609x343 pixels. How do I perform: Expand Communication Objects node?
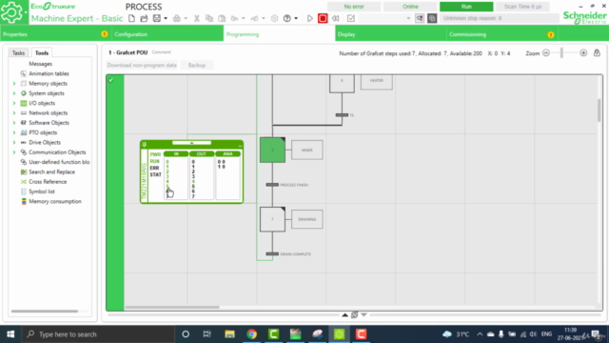(14, 152)
